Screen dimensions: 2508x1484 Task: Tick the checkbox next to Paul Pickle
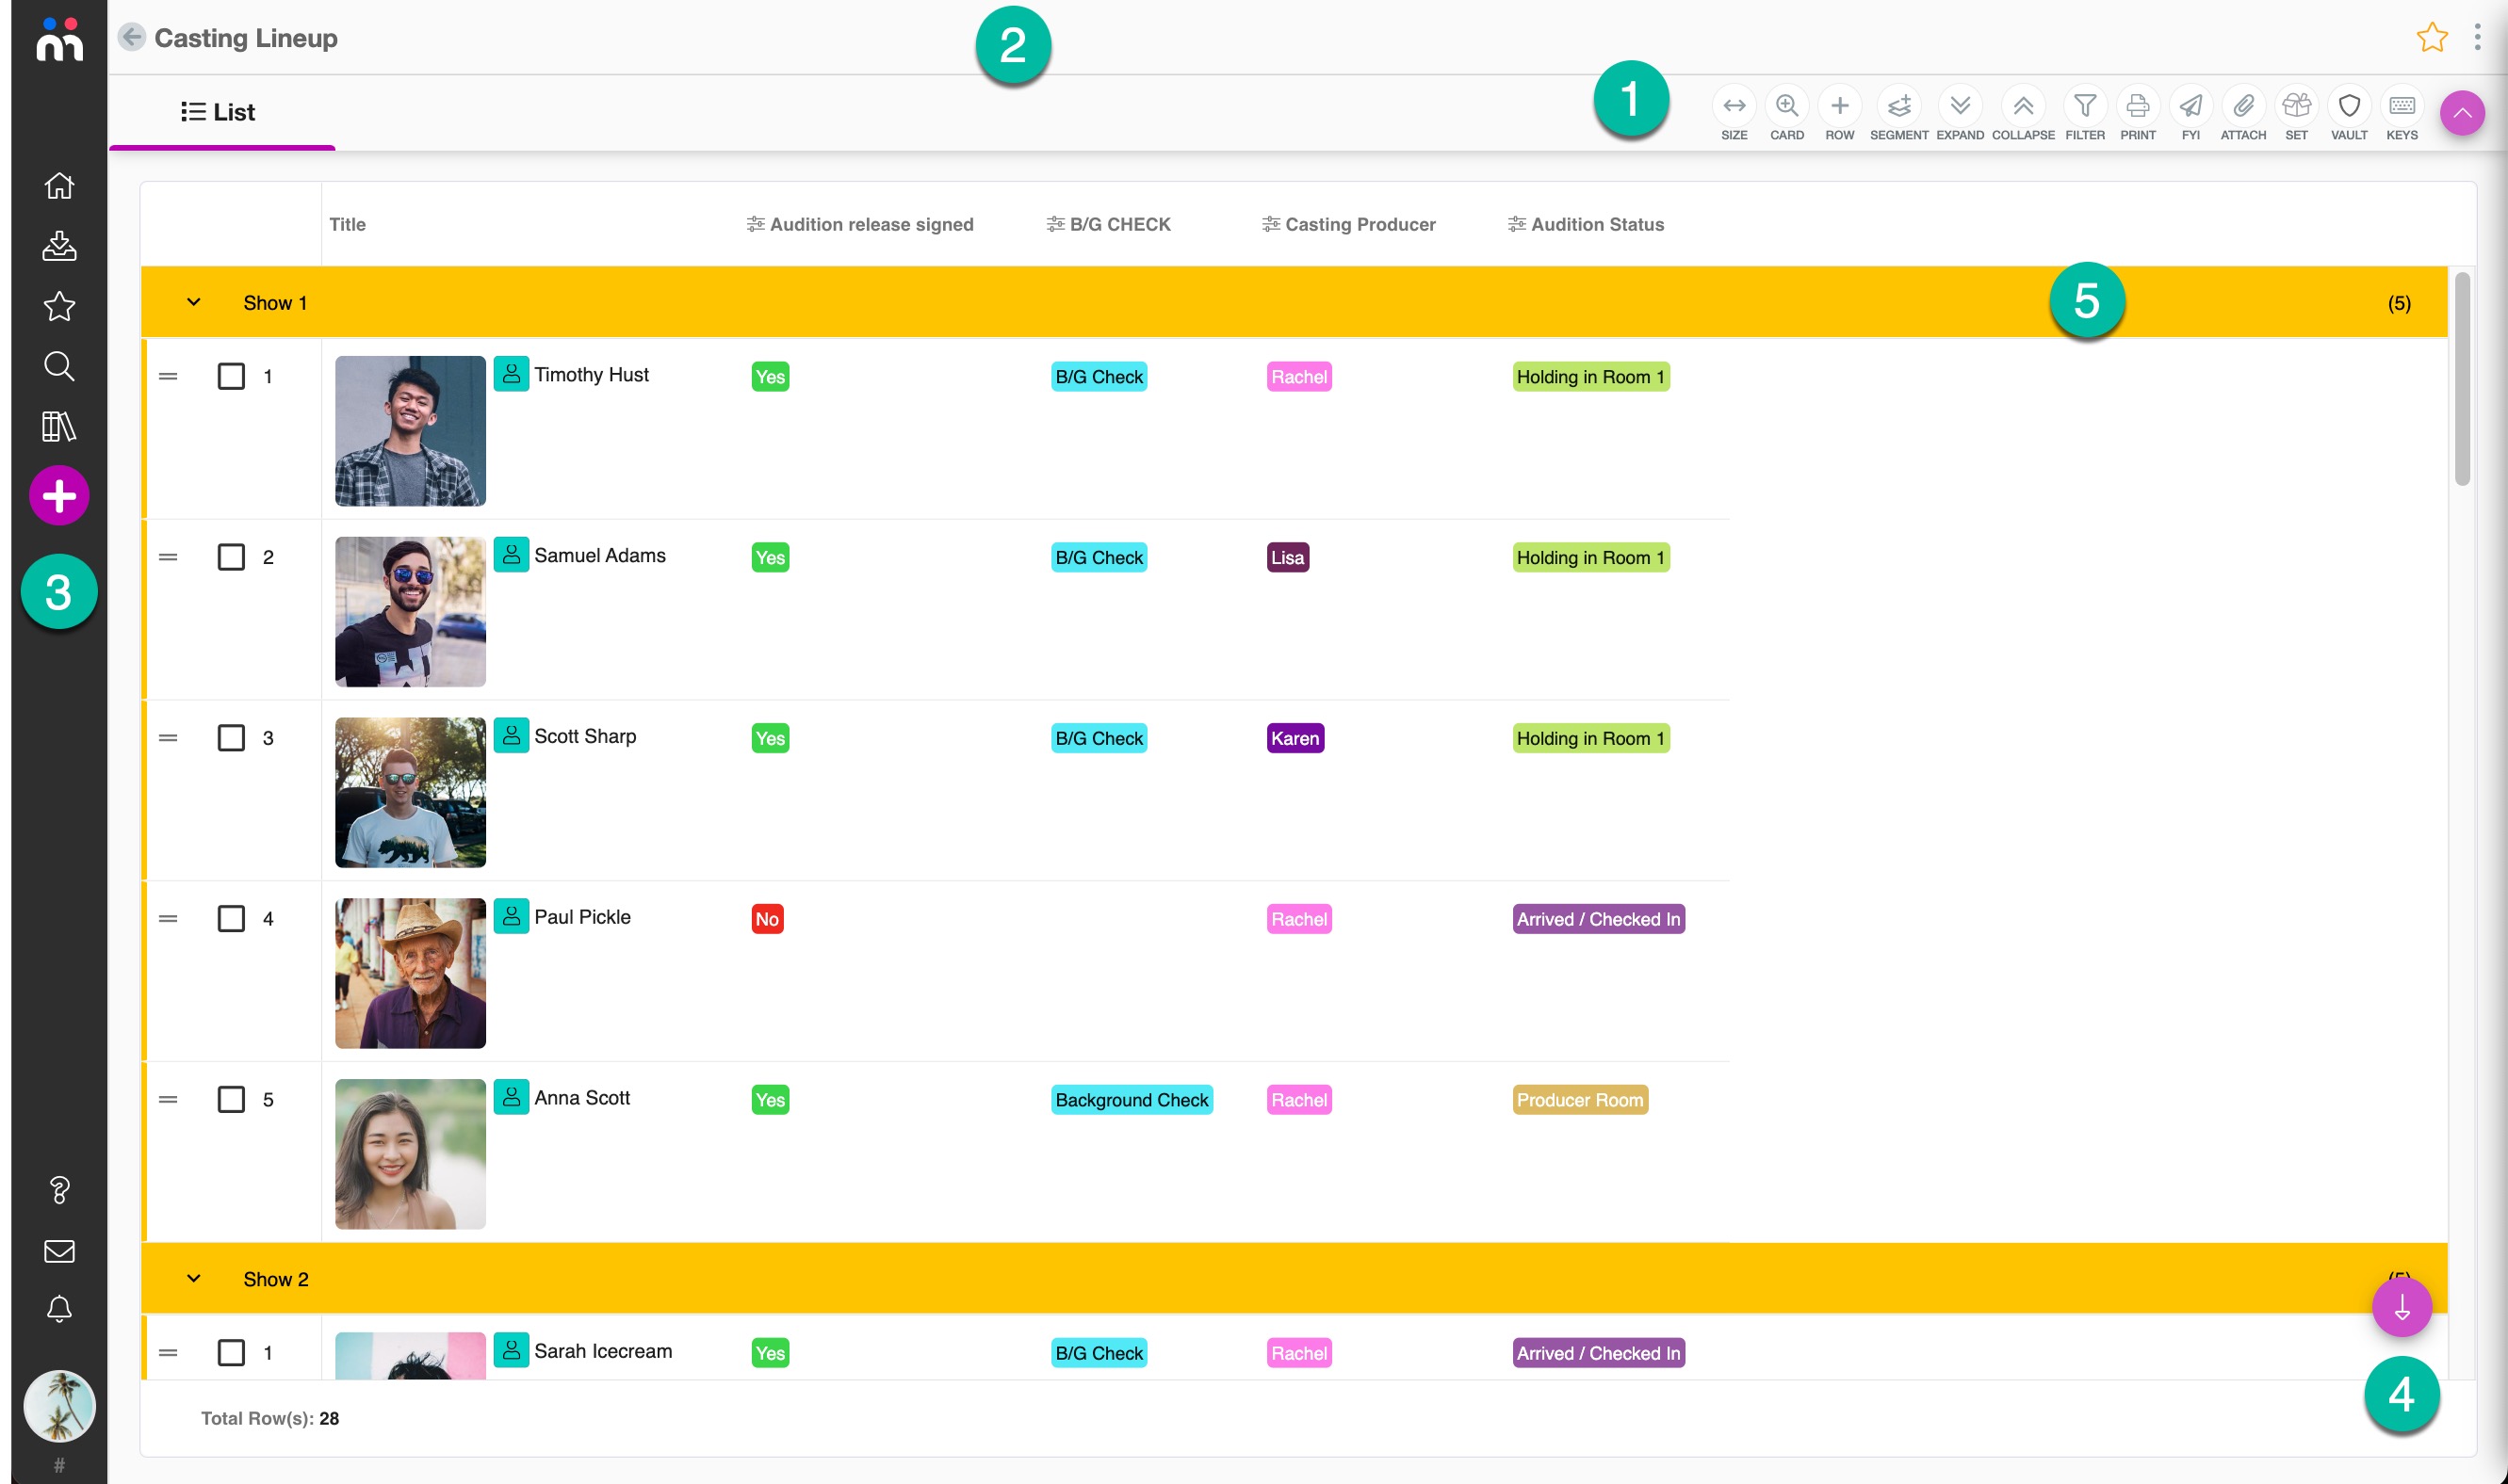pos(231,919)
